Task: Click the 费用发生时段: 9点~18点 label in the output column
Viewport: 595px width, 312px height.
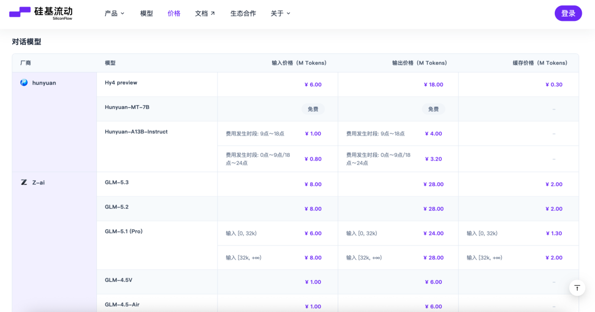Action: click(x=375, y=134)
